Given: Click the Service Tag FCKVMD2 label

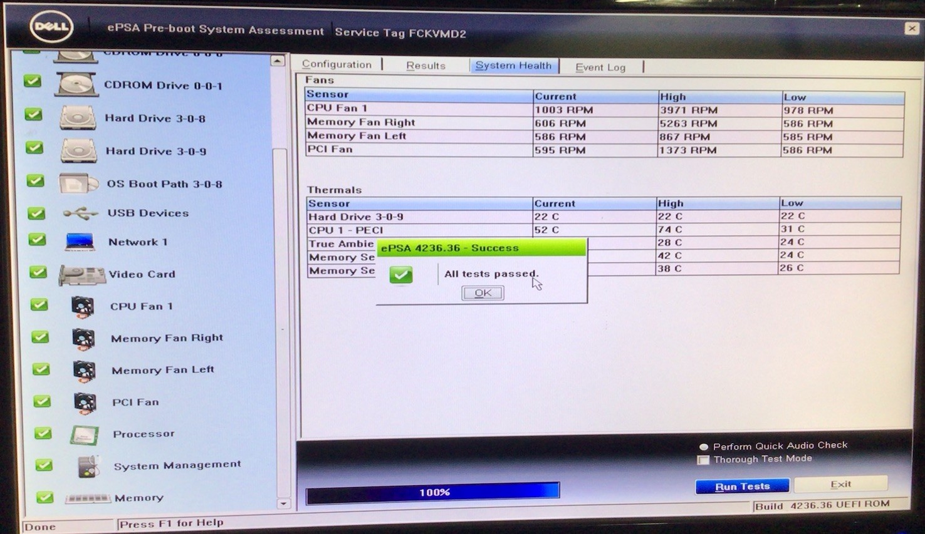Looking at the screenshot, I should click(400, 33).
